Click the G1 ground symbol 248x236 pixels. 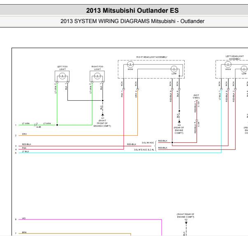click(103, 115)
